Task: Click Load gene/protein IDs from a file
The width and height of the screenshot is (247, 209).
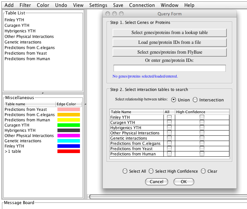Action: click(x=169, y=43)
